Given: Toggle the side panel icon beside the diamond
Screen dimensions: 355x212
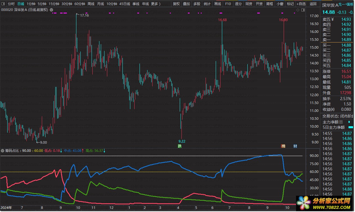Looking at the screenshot, I should pos(303,10).
